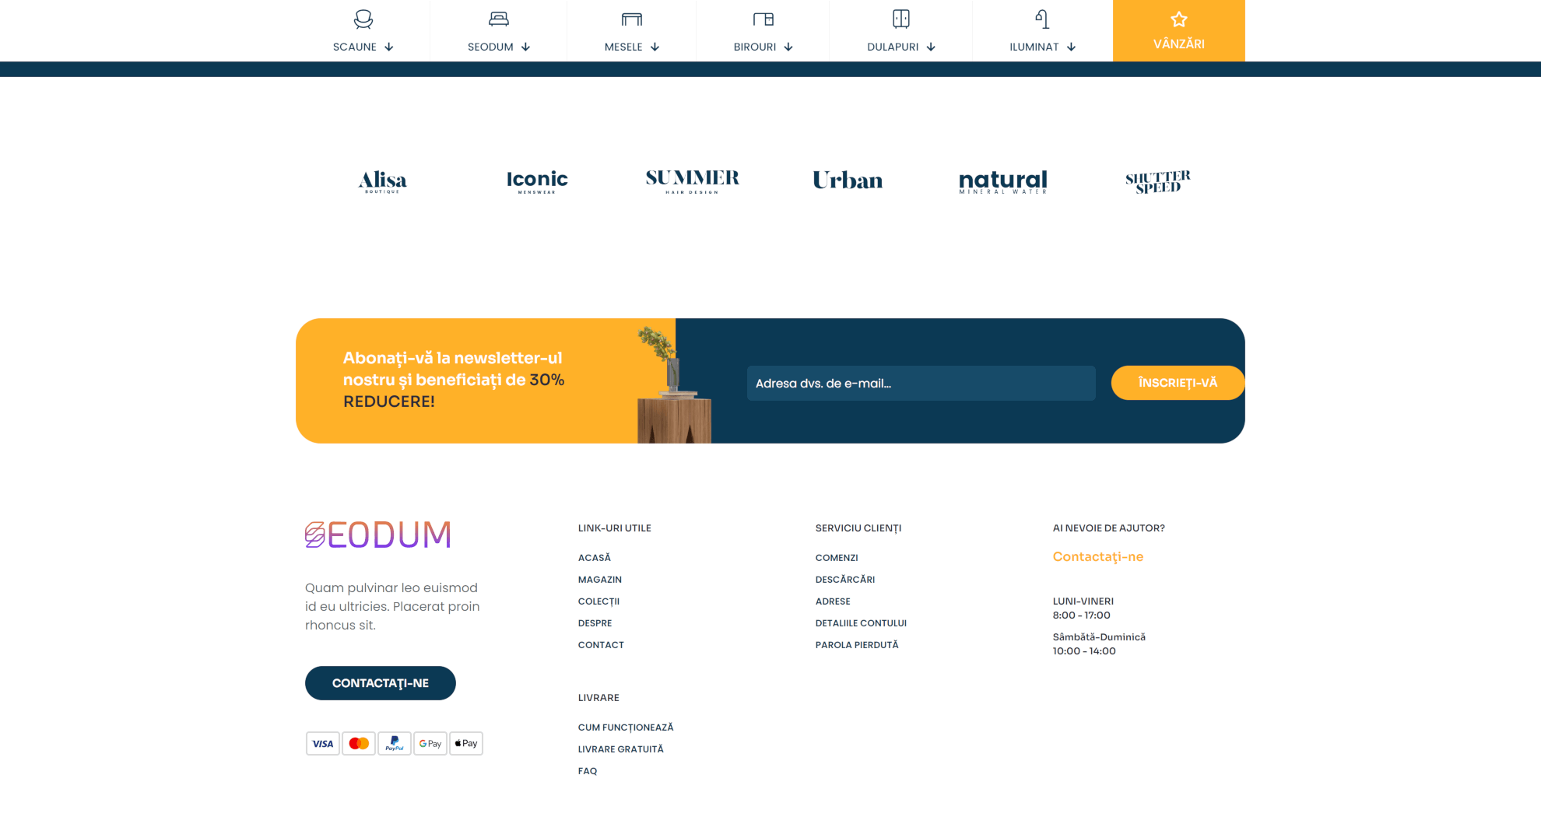This screenshot has height=817, width=1541.
Task: Expand the SCAUNE dropdown arrow
Action: (x=389, y=47)
